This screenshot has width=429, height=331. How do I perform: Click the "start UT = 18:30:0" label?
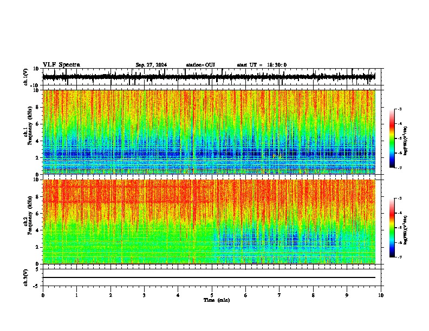pyautogui.click(x=262, y=65)
